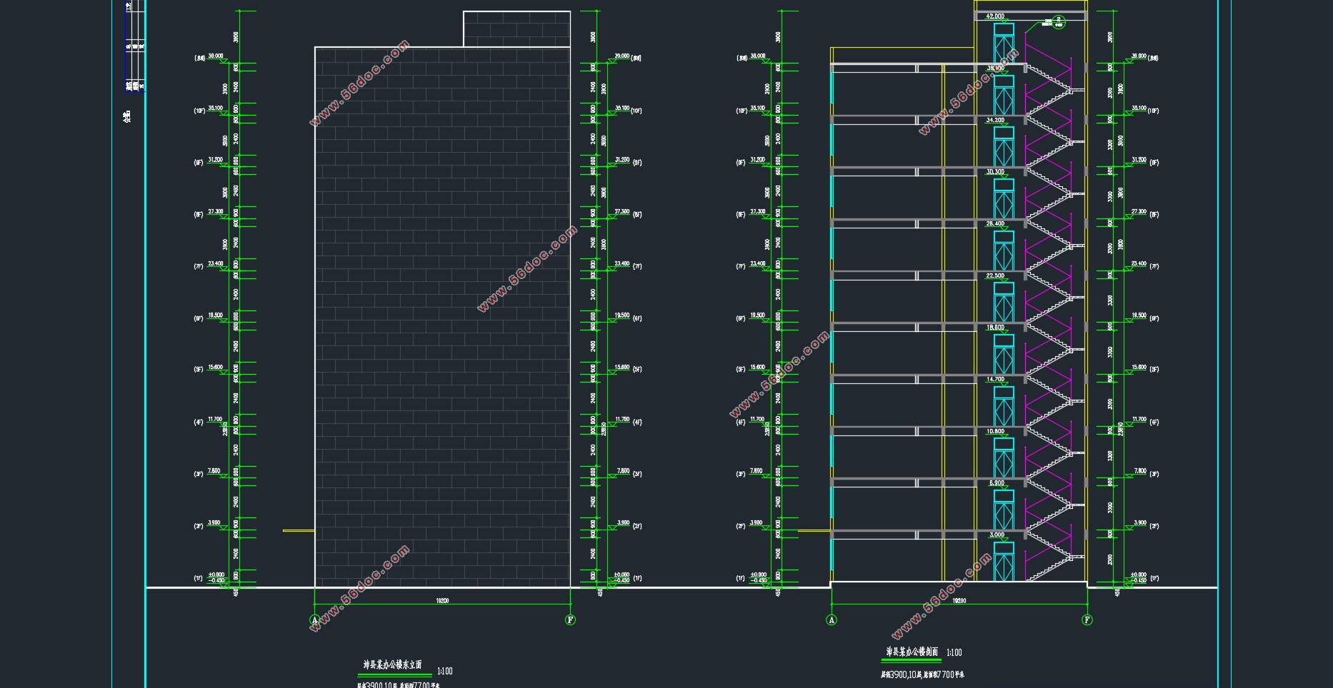Select axis bubble A under the east elevation

coord(314,620)
